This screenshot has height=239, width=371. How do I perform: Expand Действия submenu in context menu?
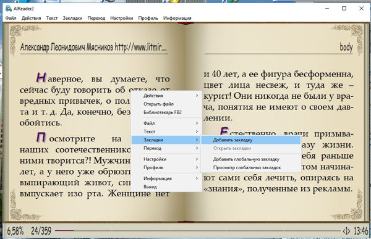click(166, 96)
